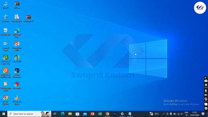Viewport: 208px width, 117px height.
Task: Select the green Quick Heal Secure Browse icon
Action: click(x=6, y=60)
